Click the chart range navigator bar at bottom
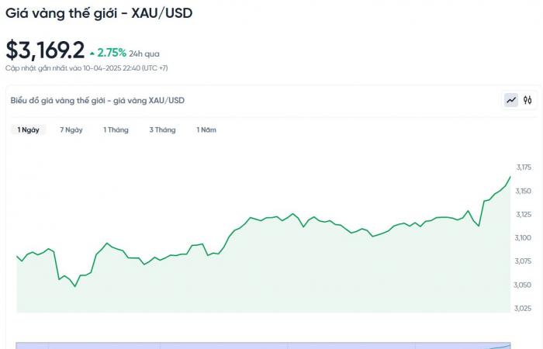Viewport: 543px width, 349px height. tap(263, 346)
